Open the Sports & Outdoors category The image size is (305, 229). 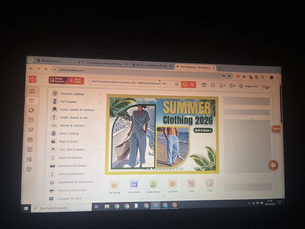coord(71,158)
